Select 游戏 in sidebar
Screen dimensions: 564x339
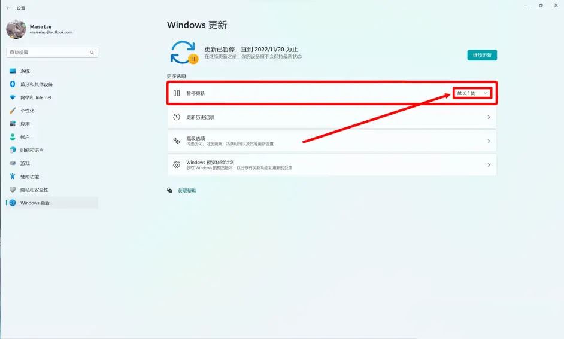point(52,163)
